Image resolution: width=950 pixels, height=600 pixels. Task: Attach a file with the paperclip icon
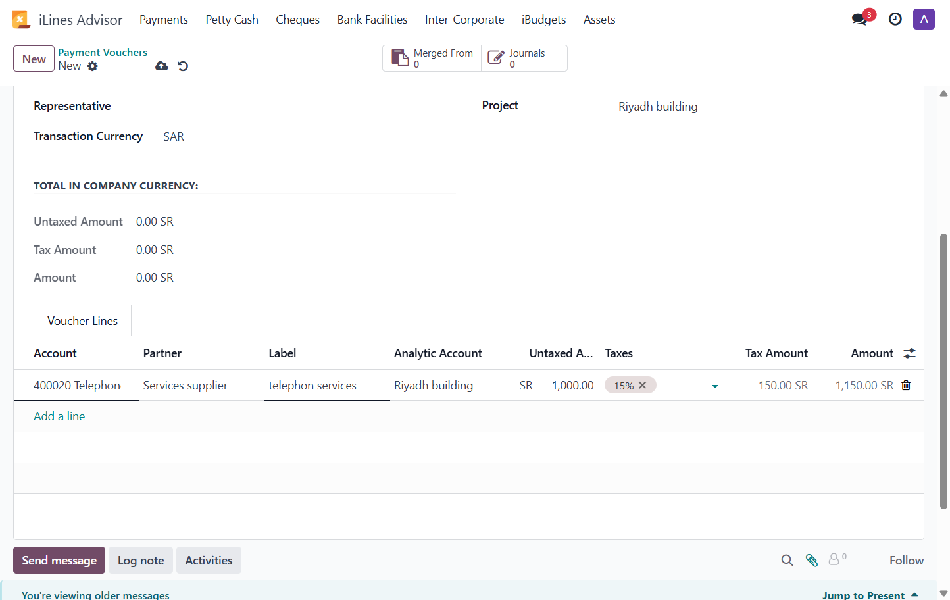(812, 560)
